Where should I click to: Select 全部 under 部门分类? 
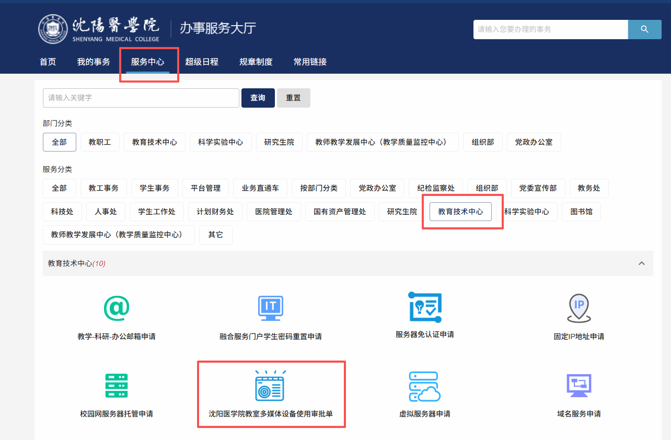coord(60,142)
